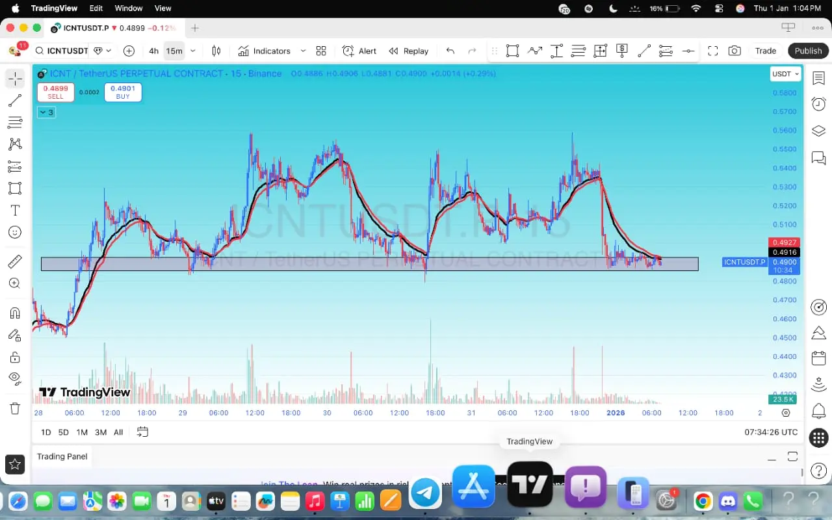Screen dimensions: 832x520
Task: Open the layout setup grid icon
Action: [321, 51]
